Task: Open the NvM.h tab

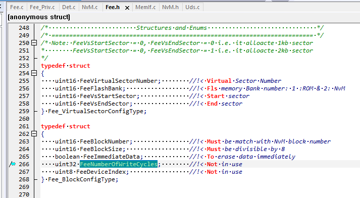Action: tap(170, 8)
